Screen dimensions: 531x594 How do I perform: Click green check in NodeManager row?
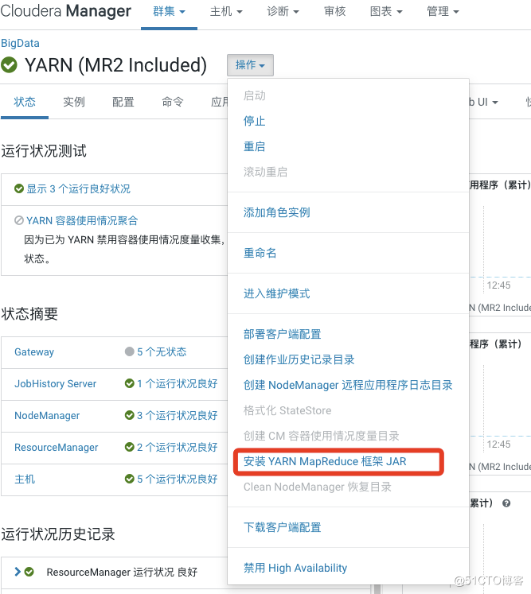tap(129, 415)
